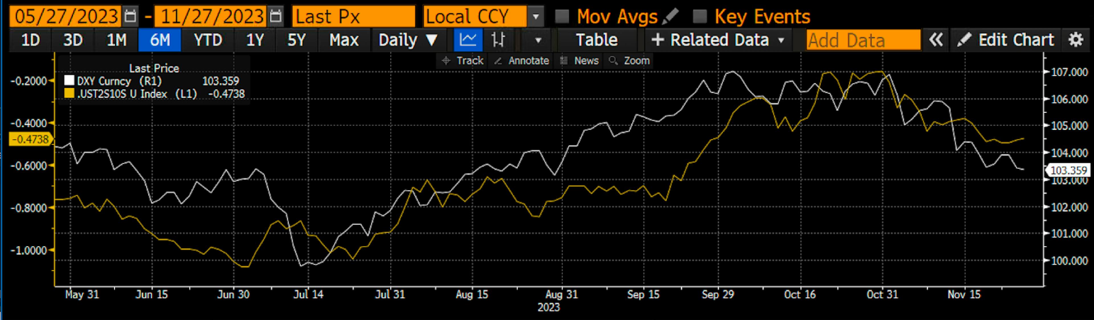Viewport: 1094px width, 320px height.
Task: Open the end date calendar picker
Action: [275, 16]
